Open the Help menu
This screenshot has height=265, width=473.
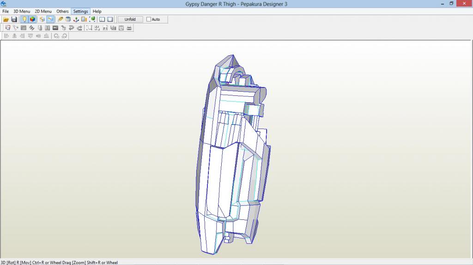click(x=97, y=12)
